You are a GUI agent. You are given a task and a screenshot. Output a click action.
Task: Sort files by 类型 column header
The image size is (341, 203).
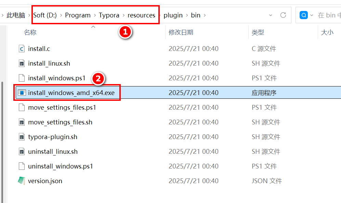click(258, 32)
